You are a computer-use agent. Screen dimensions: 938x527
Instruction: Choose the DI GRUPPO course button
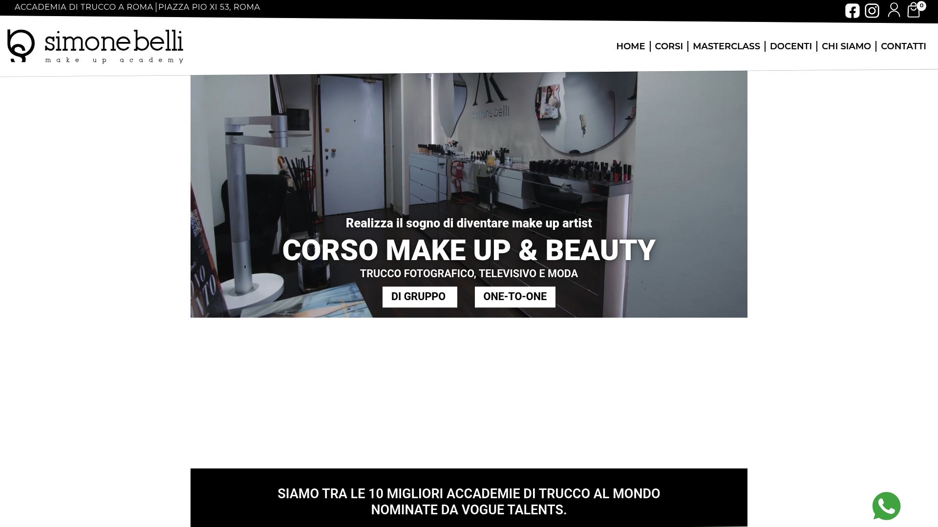click(420, 297)
